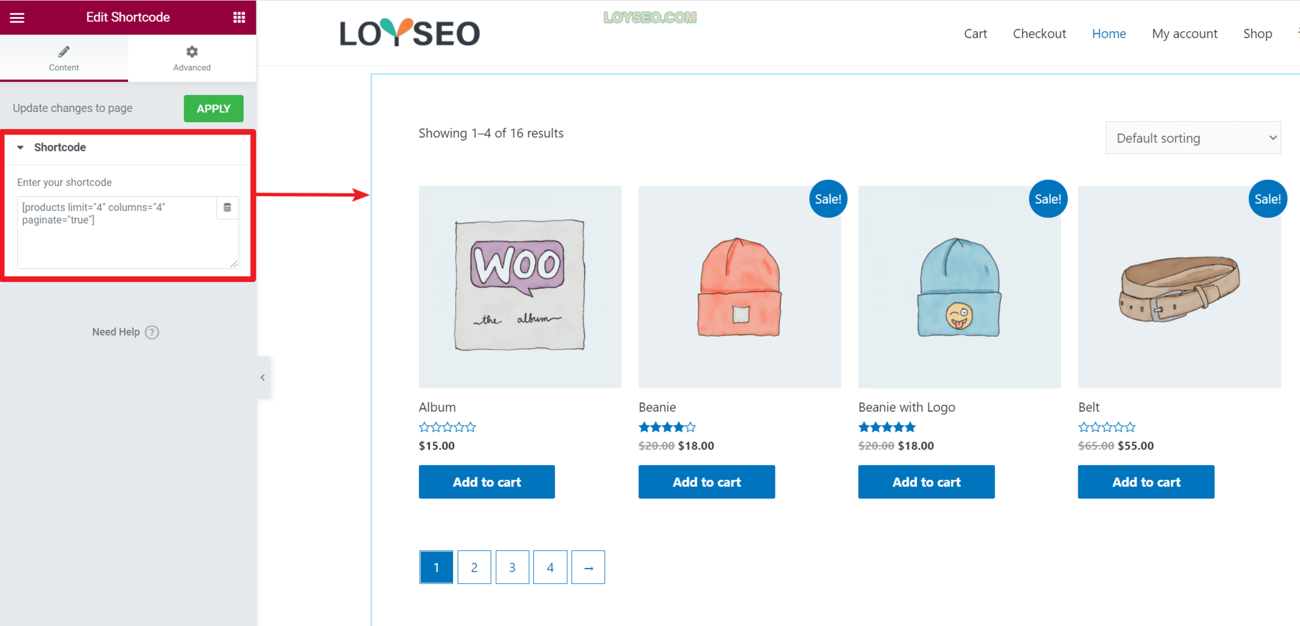Viewport: 1300px width, 626px height.
Task: Click the Sale badge on the Belt
Action: tap(1268, 199)
